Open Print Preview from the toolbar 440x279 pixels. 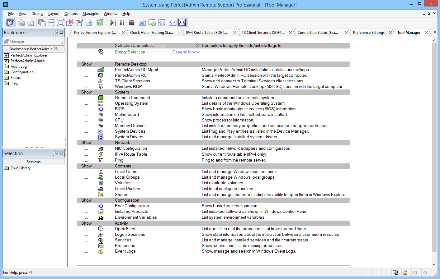(31, 23)
